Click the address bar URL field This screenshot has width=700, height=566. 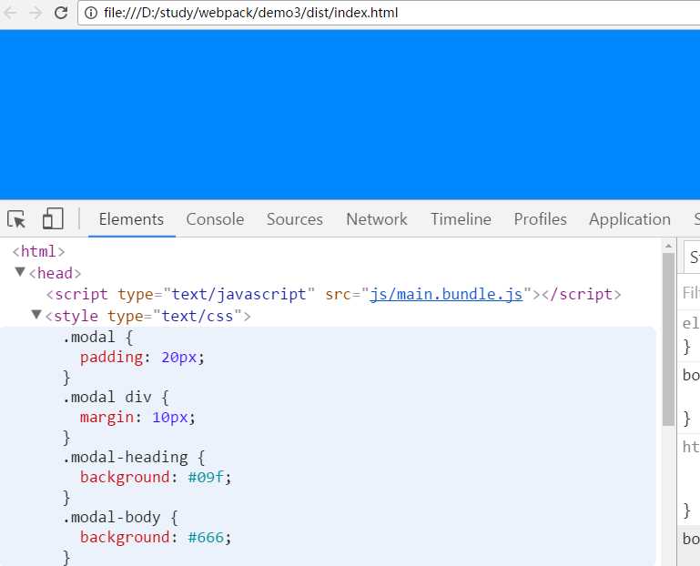tap(389, 13)
